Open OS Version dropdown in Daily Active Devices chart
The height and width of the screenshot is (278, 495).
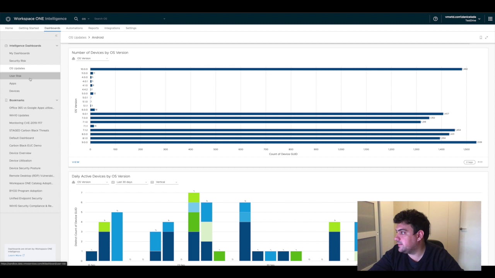[92, 182]
